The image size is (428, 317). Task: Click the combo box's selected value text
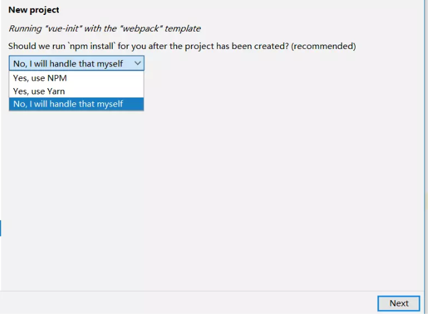pos(68,63)
